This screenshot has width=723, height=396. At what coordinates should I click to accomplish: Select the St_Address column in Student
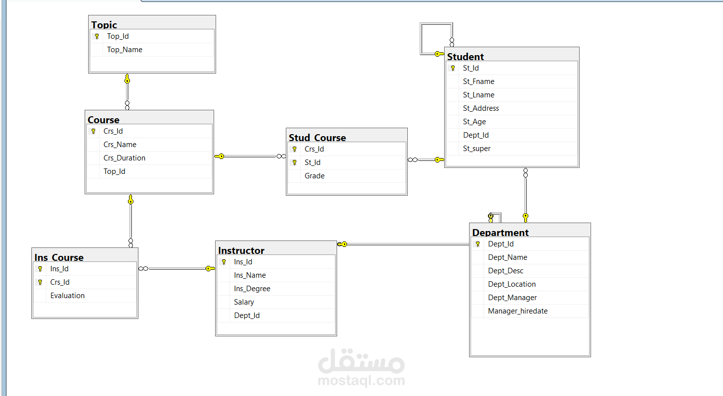(x=512, y=108)
